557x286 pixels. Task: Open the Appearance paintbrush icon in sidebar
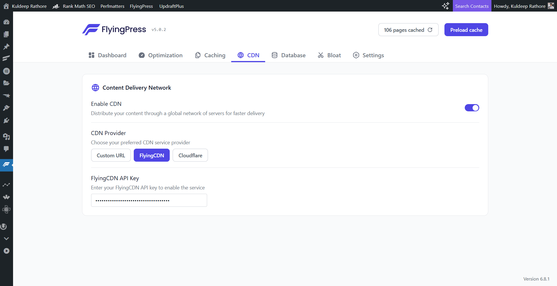pos(6,108)
